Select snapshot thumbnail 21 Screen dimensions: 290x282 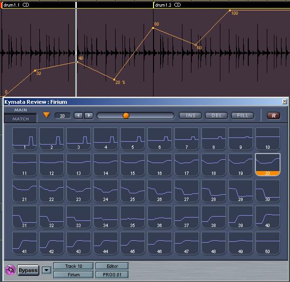point(25,191)
